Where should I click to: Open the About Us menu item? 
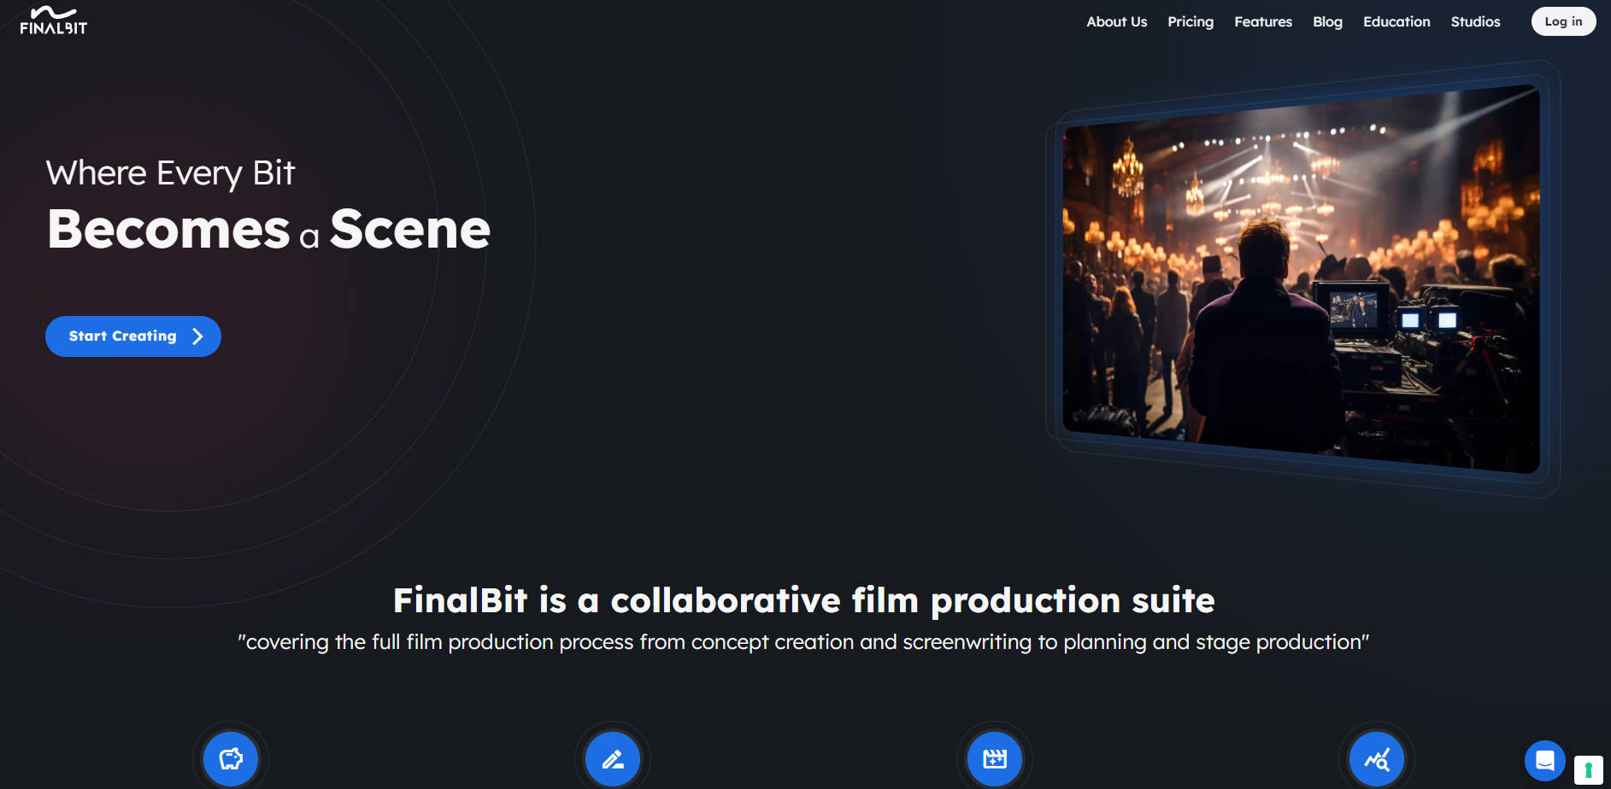coord(1116,21)
